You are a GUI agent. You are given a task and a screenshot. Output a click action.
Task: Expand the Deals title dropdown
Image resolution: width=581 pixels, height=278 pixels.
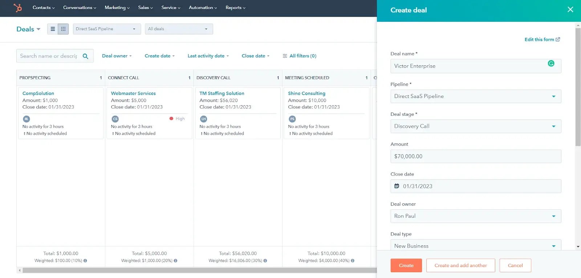[28, 29]
